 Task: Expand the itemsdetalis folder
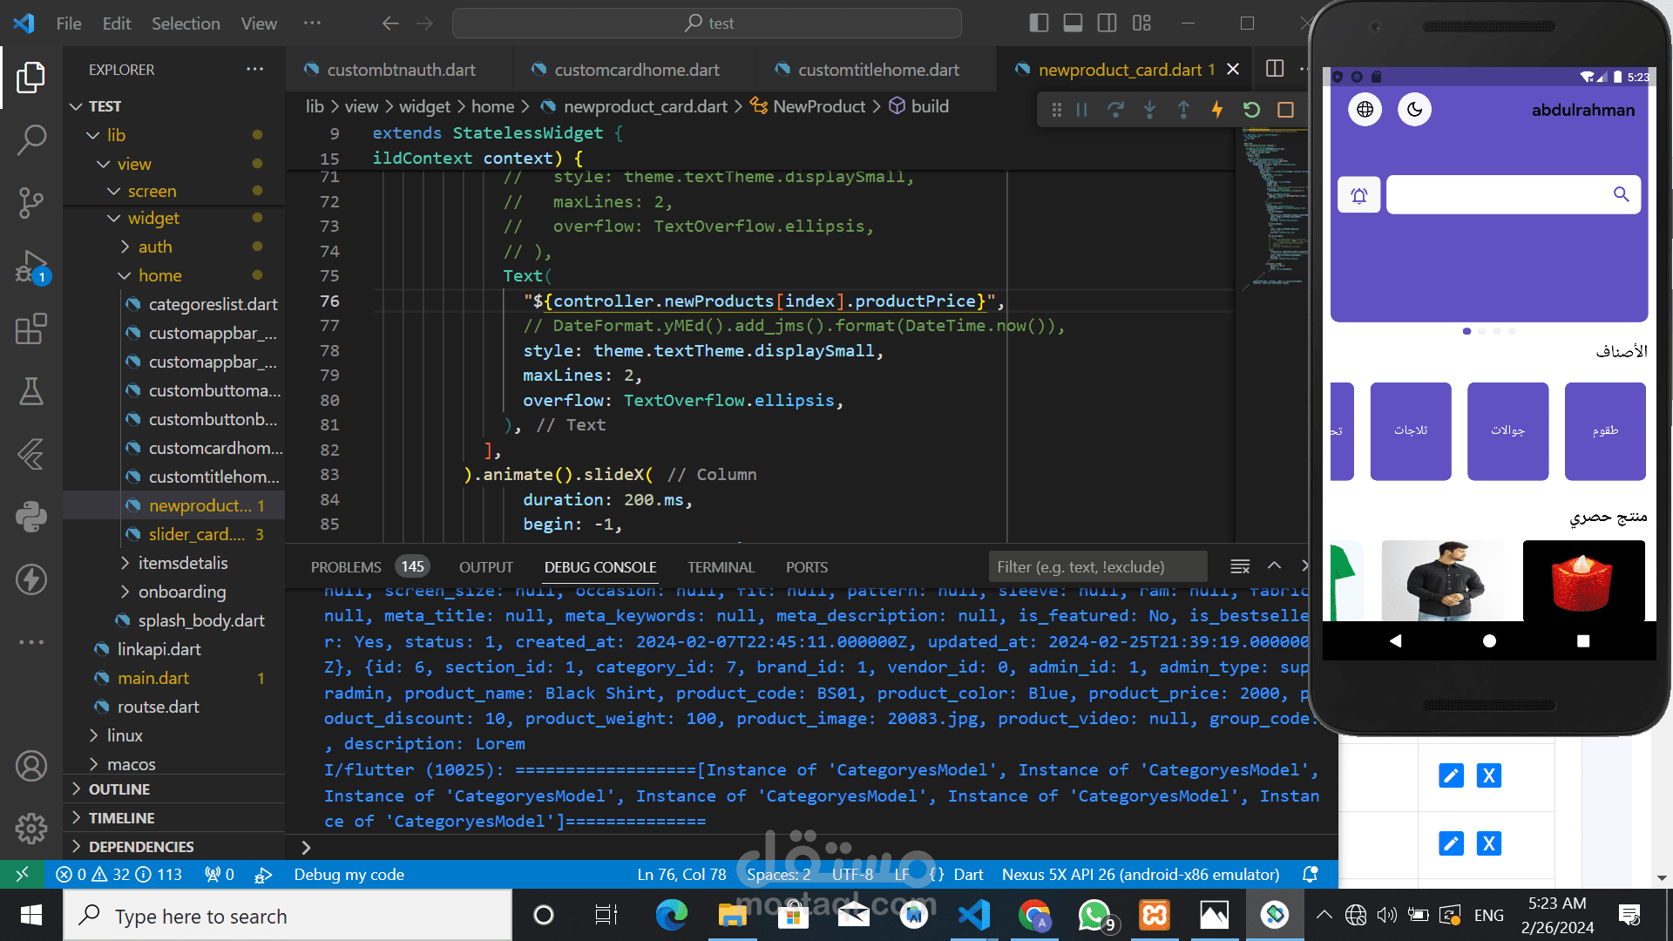[183, 564]
